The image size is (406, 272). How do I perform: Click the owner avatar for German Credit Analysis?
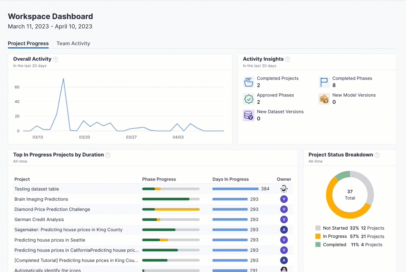pyautogui.click(x=284, y=220)
